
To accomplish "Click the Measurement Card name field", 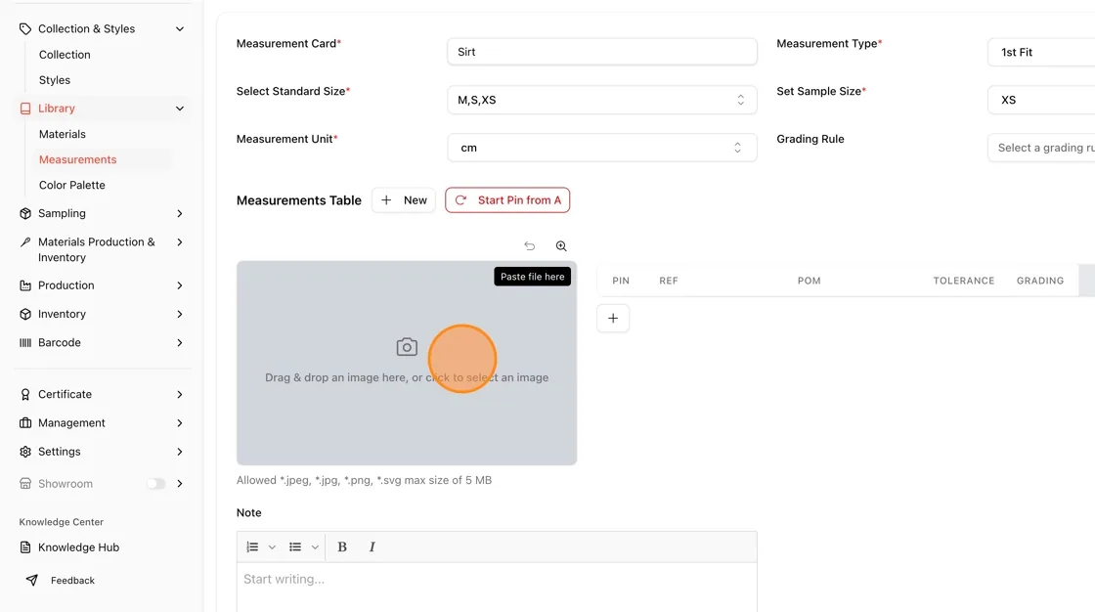I will [x=602, y=52].
